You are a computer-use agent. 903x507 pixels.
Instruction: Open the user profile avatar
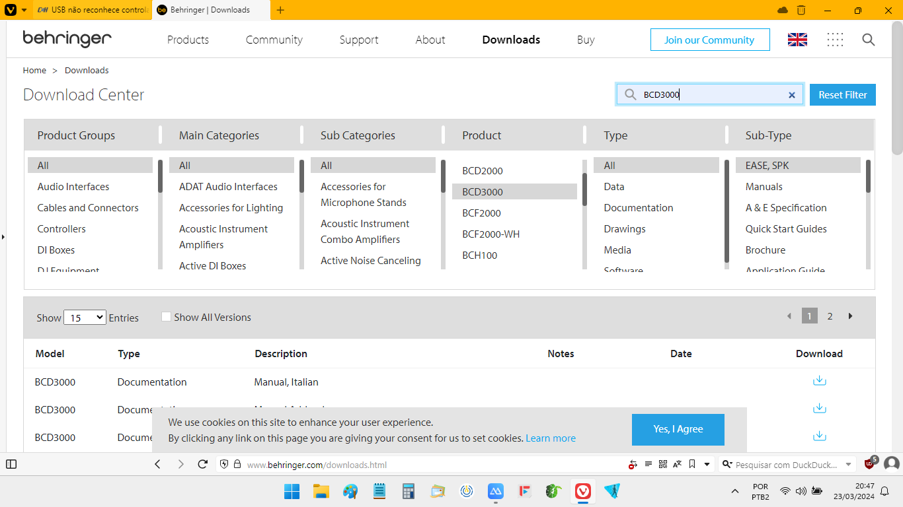tap(892, 464)
